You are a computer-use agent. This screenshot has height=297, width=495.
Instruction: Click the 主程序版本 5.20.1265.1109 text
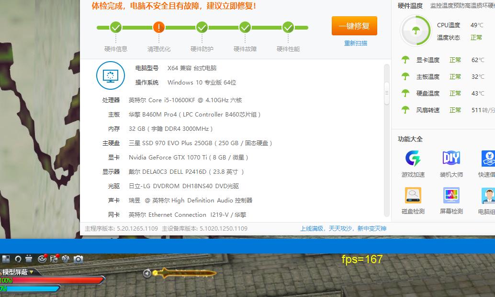point(121,228)
